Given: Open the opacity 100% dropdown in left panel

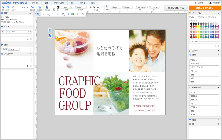Looking at the screenshot, I should click(x=18, y=49).
